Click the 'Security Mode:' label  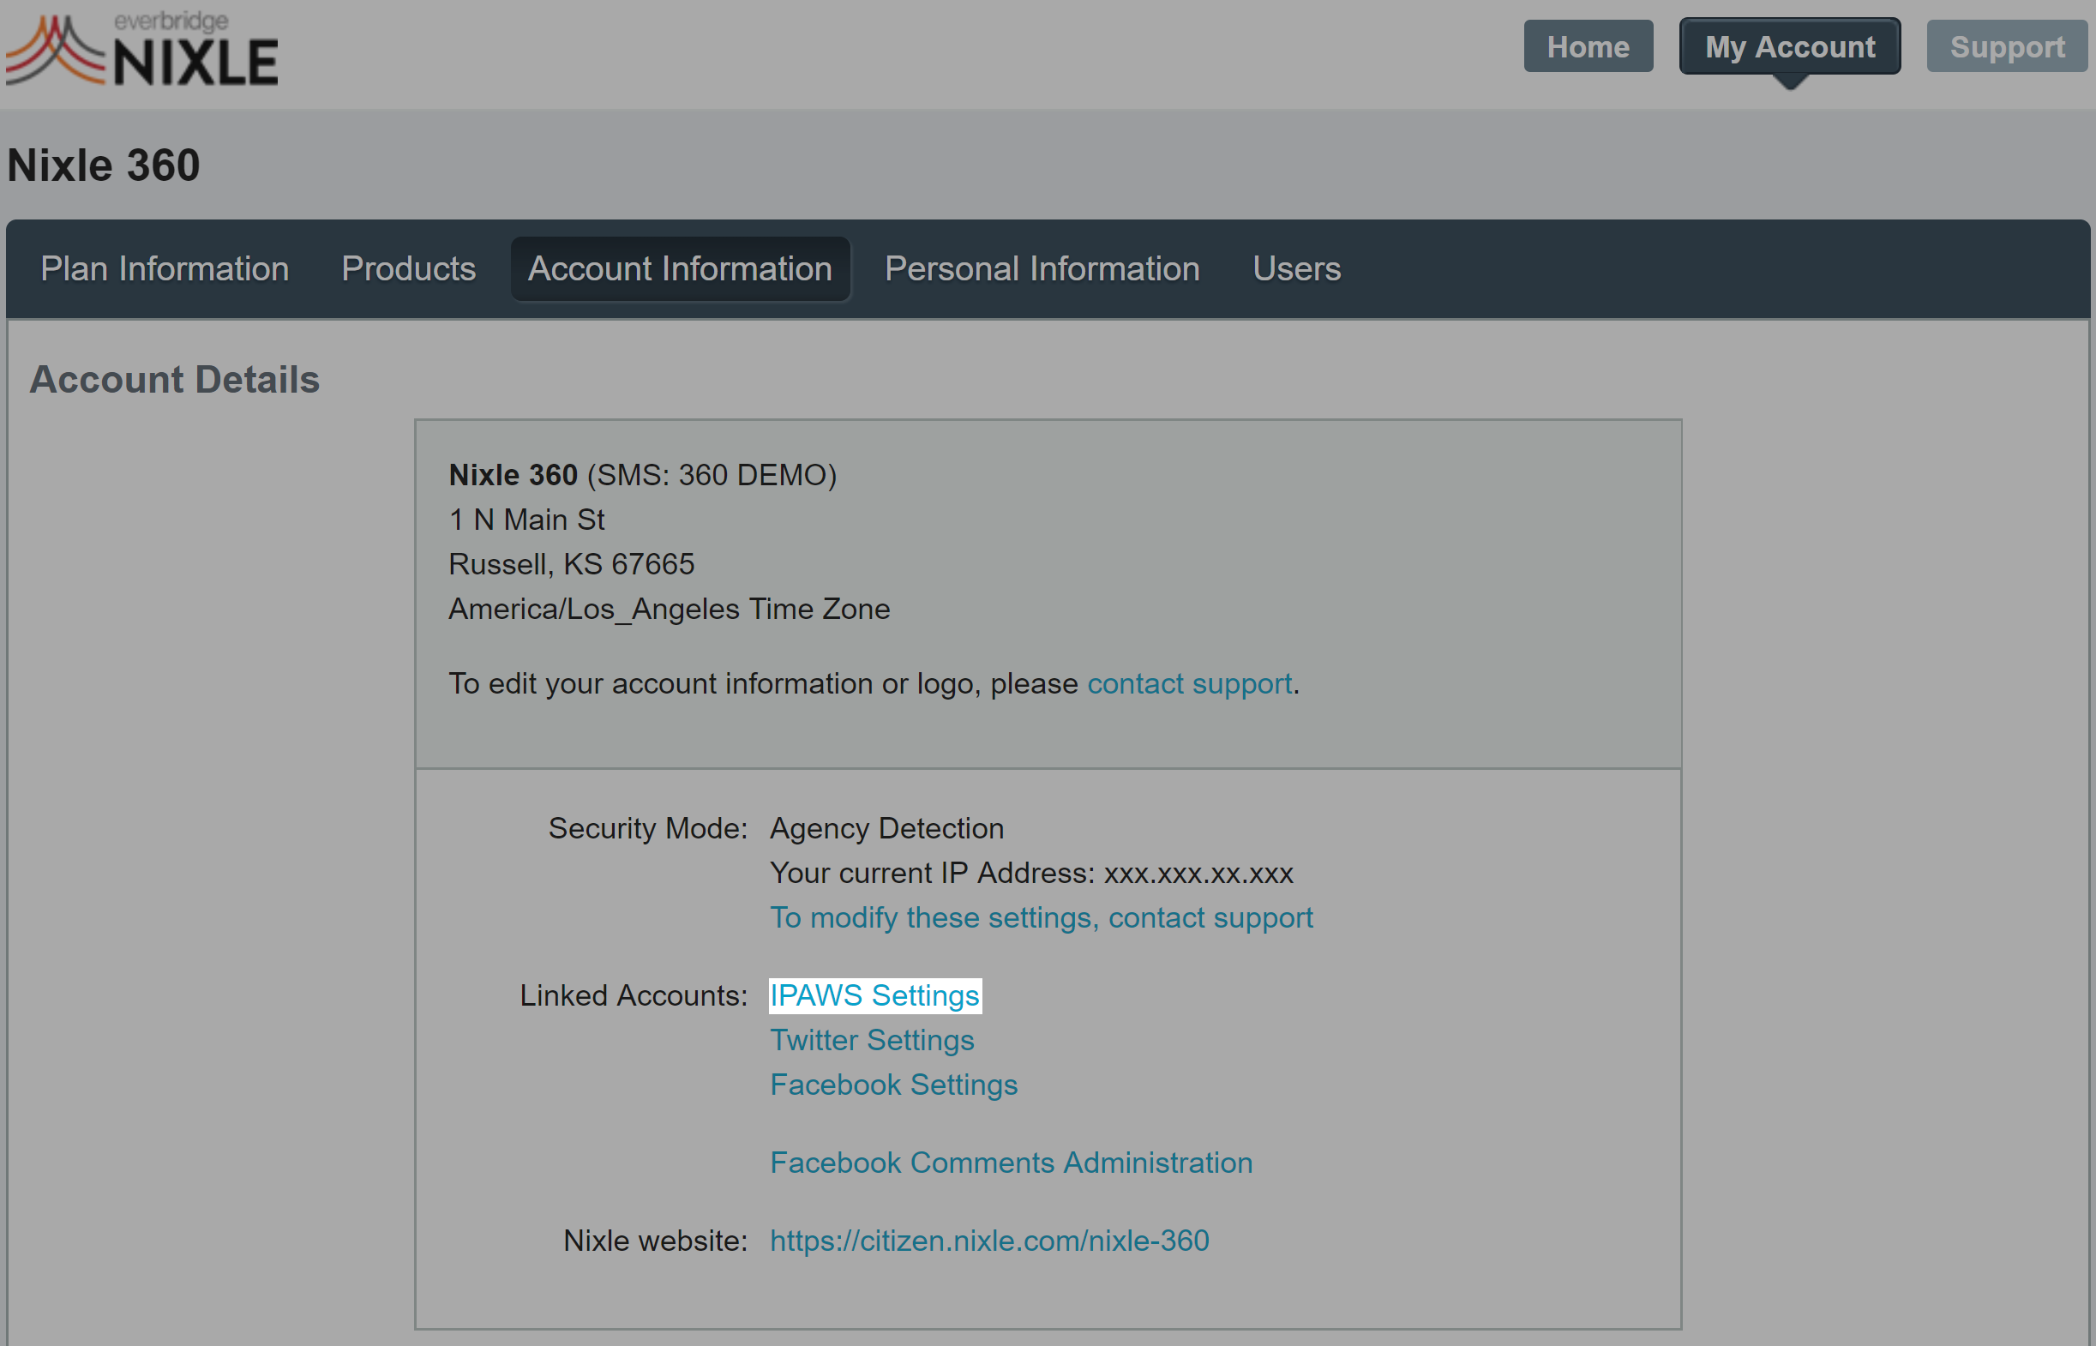point(647,827)
